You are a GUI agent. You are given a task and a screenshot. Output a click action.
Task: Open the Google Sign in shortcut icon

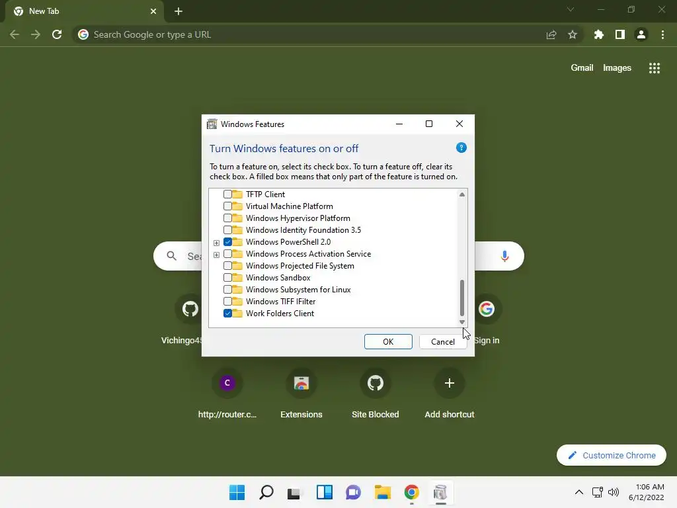tap(487, 309)
